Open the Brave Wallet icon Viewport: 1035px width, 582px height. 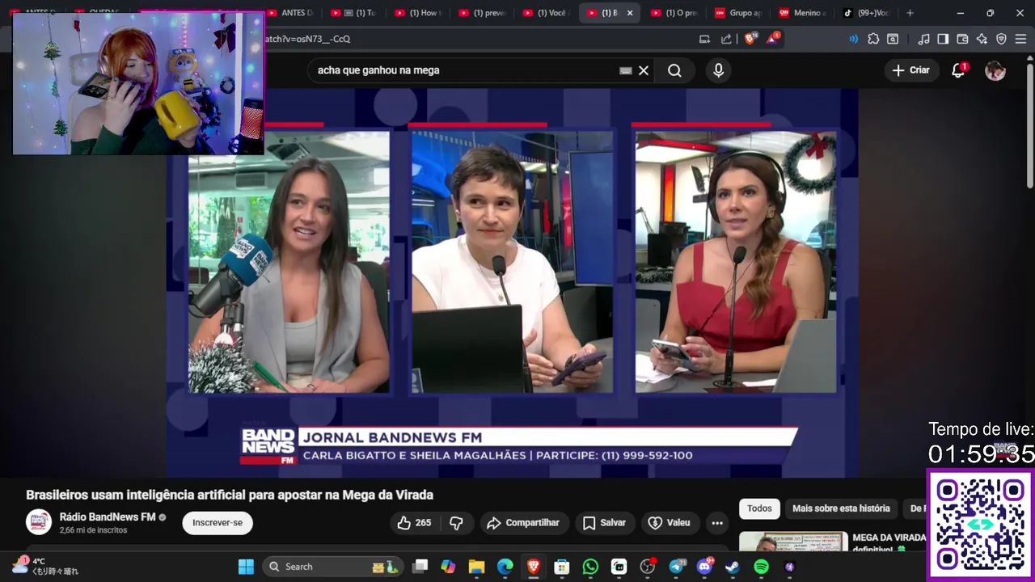point(962,39)
